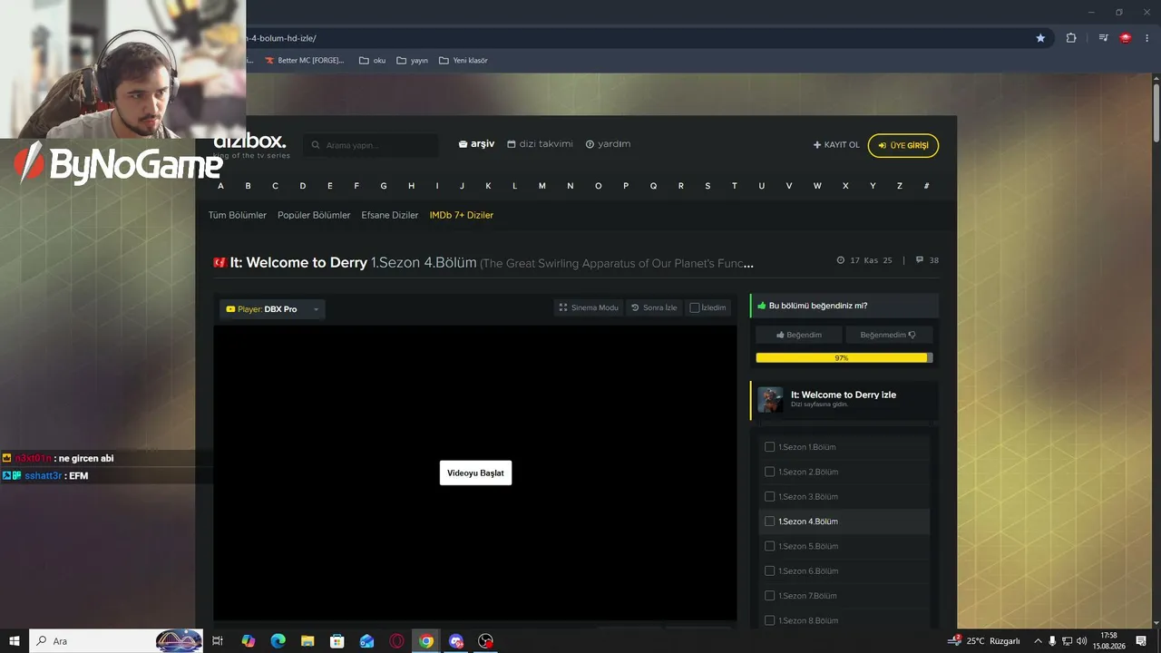
Task: Open the tray volume speaker icon
Action: [1081, 641]
